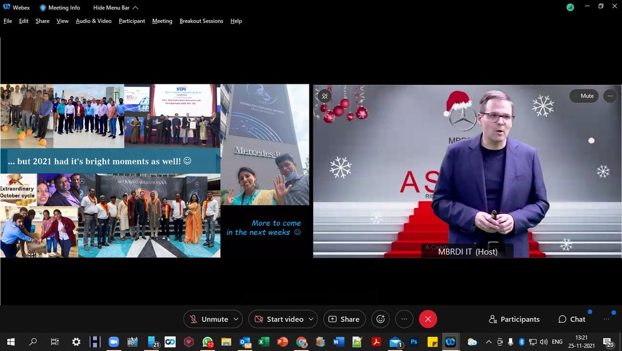
Task: Open Meeting Info shield icon
Action: 43,8
